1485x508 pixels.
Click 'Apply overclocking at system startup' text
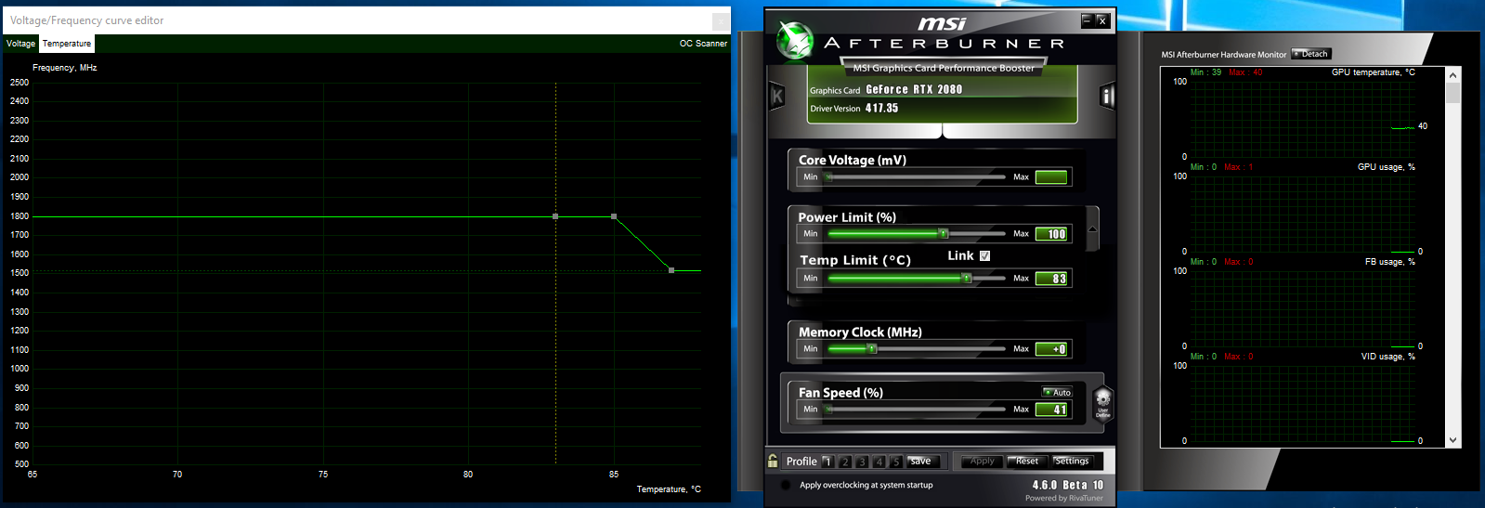(x=866, y=485)
